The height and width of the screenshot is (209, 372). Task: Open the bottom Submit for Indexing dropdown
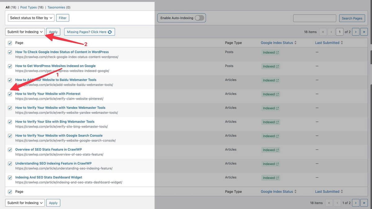pos(25,203)
